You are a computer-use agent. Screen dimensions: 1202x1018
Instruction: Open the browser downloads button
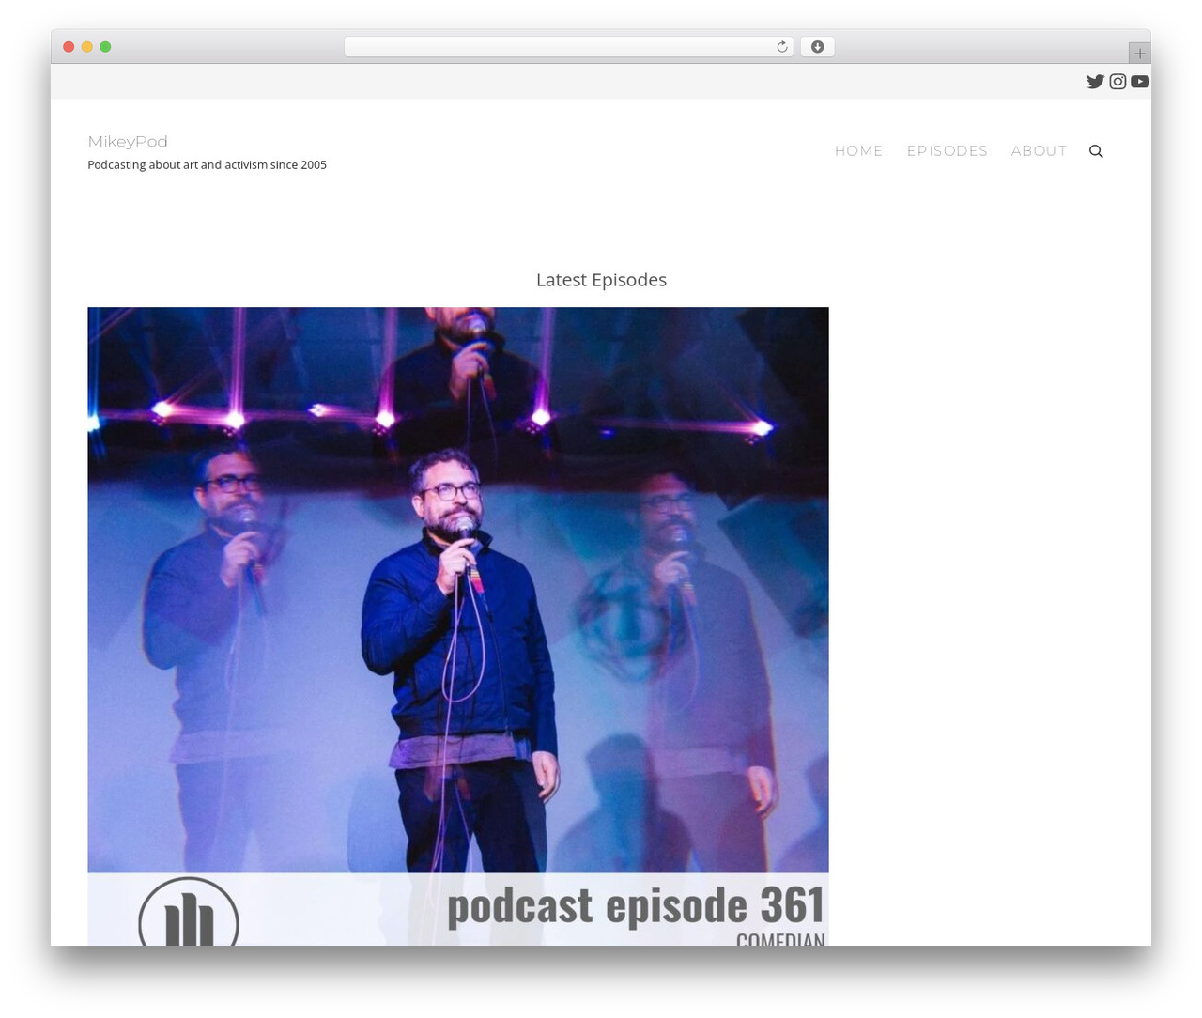(817, 47)
